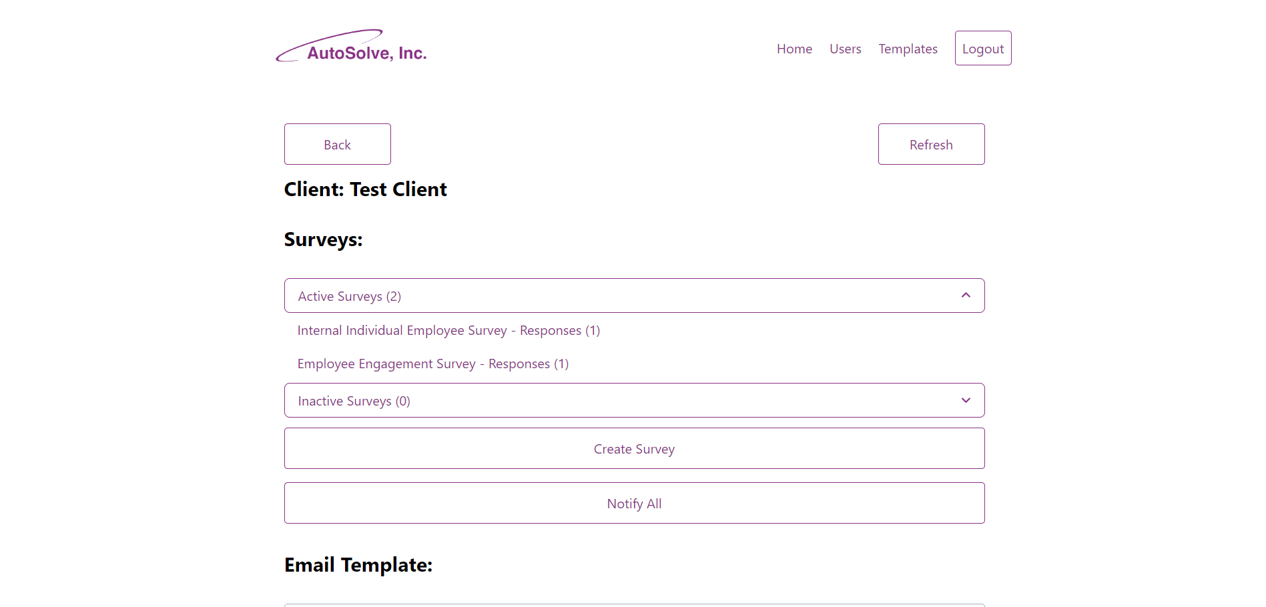Click the Notify All button
The height and width of the screenshot is (607, 1266).
[634, 503]
